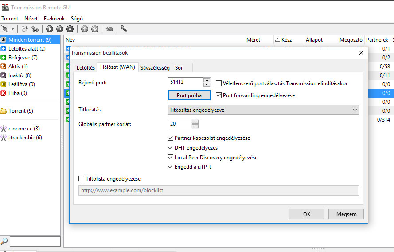394x252 pixels.
Task: Click the add torrent file folder icon
Action: pos(24,29)
